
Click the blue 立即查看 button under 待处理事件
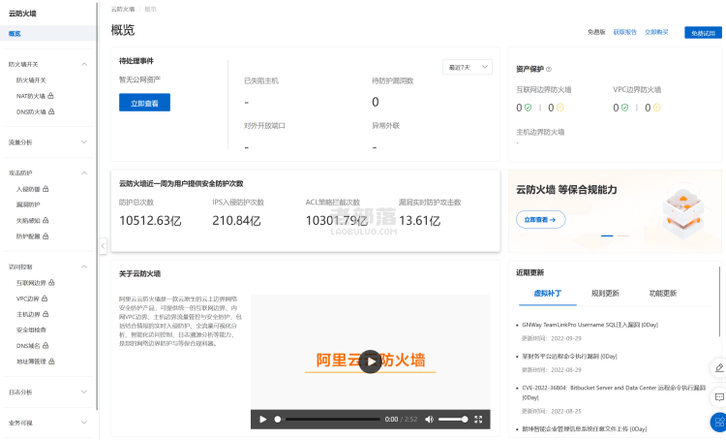point(144,103)
